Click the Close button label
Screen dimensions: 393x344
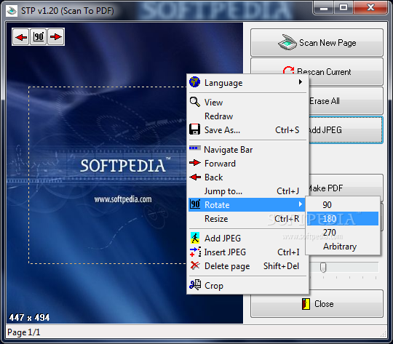click(x=324, y=304)
